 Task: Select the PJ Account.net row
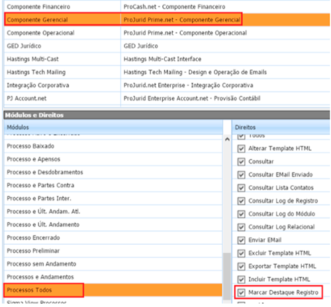click(167, 98)
